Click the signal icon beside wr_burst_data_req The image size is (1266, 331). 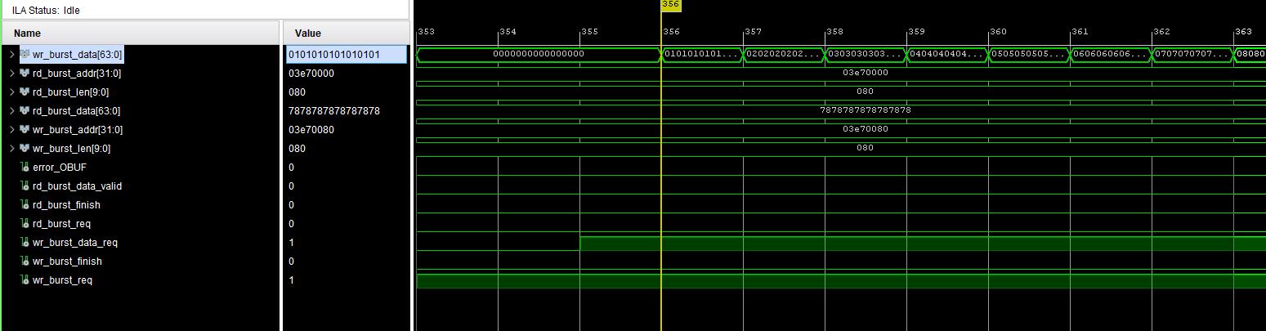[25, 242]
